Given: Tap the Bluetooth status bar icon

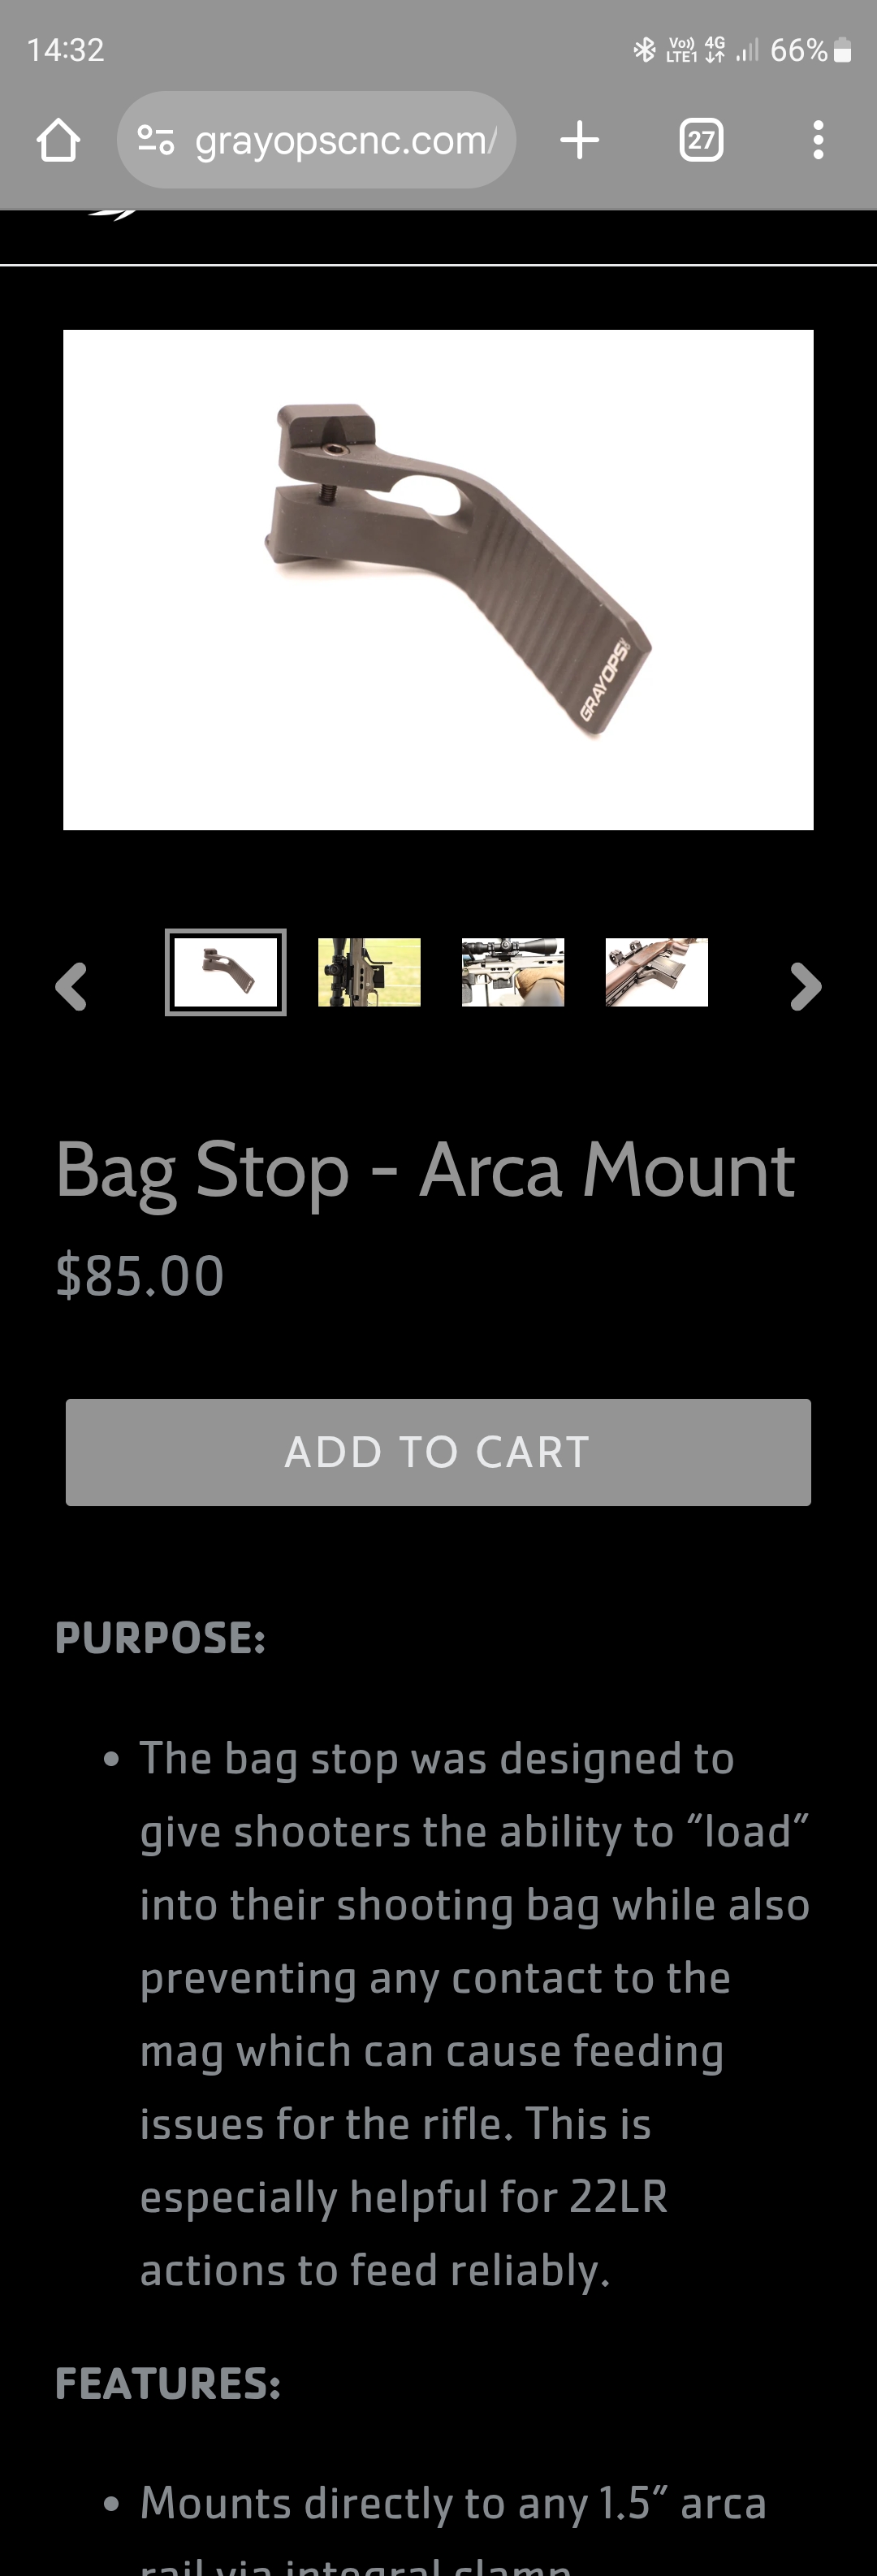Looking at the screenshot, I should point(644,49).
